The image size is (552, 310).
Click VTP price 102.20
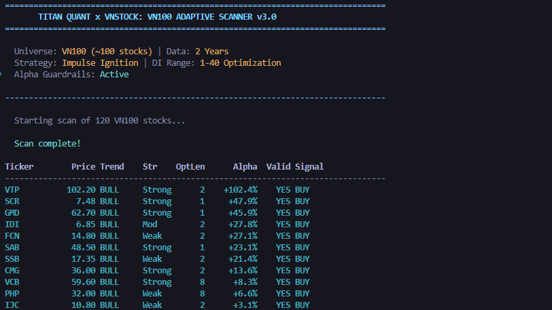[x=81, y=190]
